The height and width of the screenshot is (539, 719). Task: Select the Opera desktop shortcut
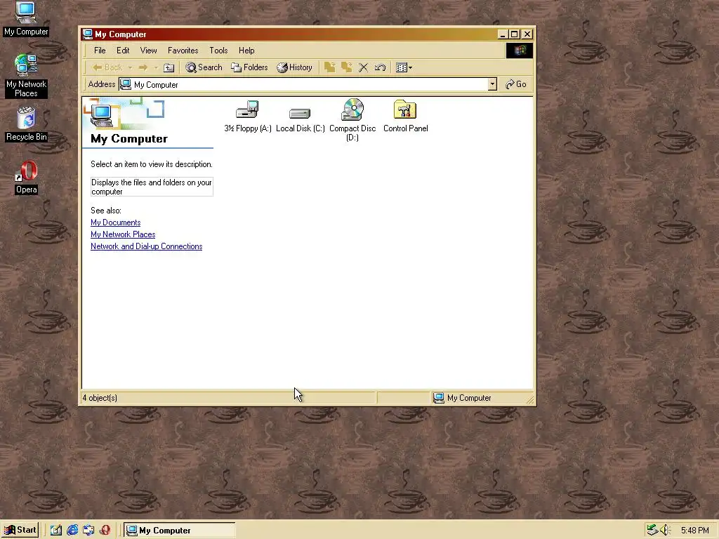[x=26, y=178]
